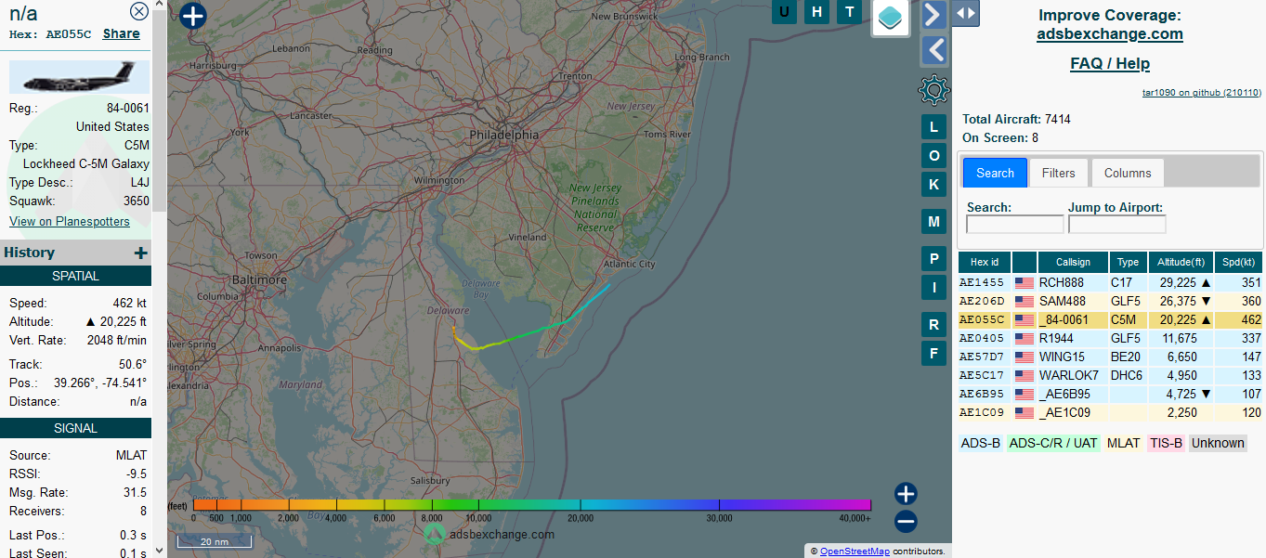Expand the History section plus icon
The image size is (1266, 558).
140,253
